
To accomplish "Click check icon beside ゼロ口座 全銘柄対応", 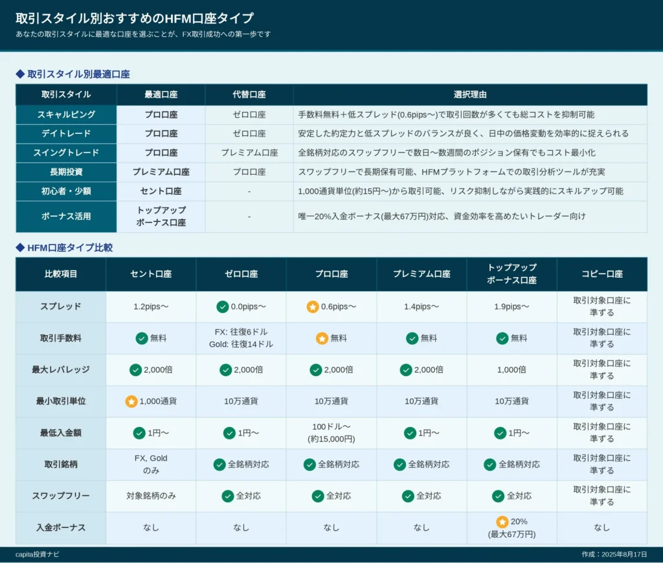I will [x=219, y=465].
